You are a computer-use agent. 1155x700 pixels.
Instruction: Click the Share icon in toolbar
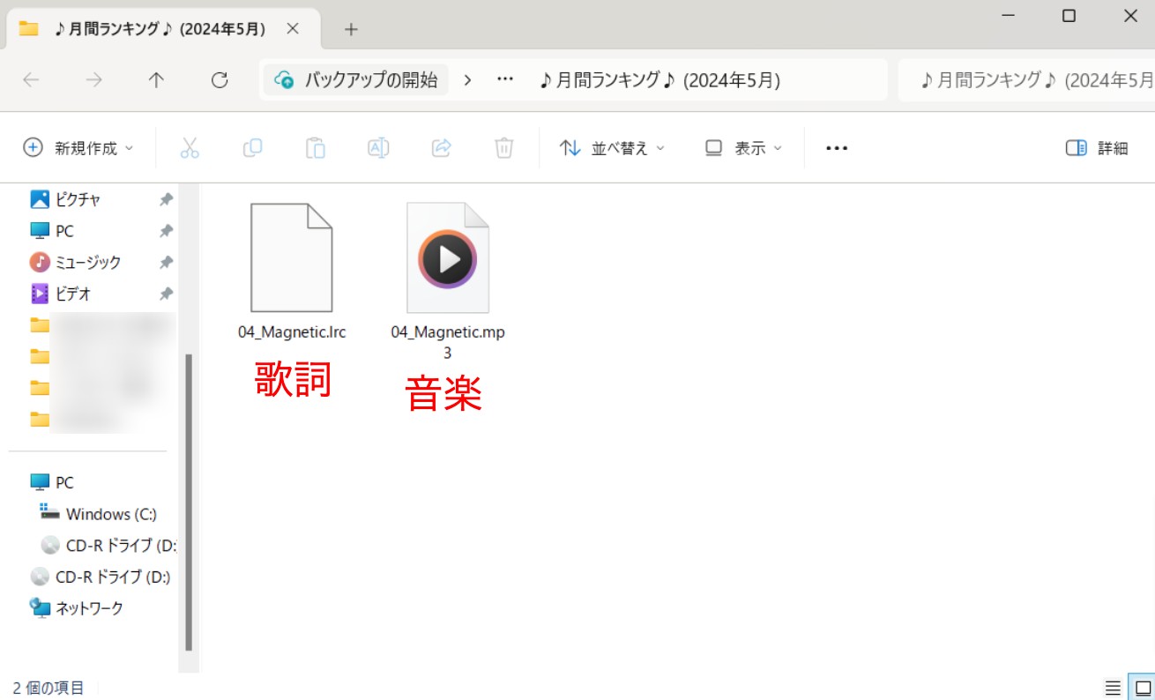point(442,148)
